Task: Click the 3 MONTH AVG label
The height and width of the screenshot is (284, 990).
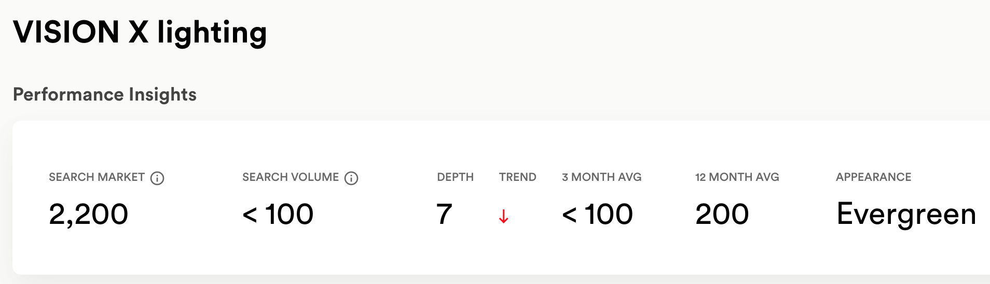Action: 601,177
